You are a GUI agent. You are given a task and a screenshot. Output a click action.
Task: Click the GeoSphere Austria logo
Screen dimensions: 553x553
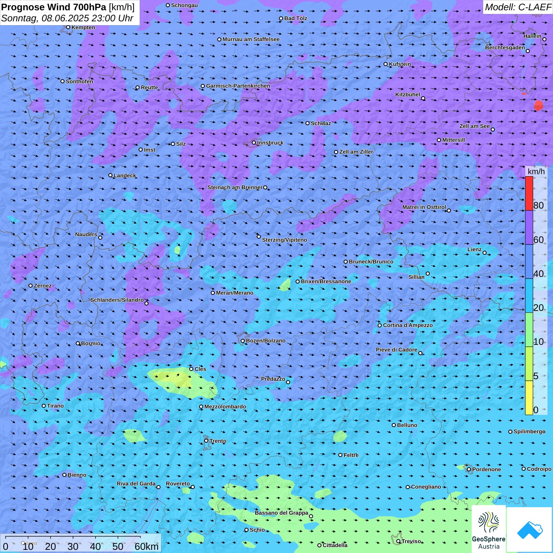pyautogui.click(x=489, y=529)
